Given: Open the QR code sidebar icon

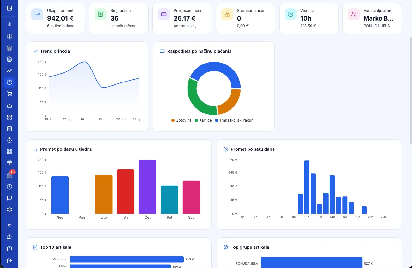Looking at the screenshot, I should [x=9, y=151].
